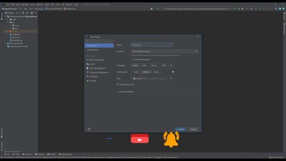The width and height of the screenshot is (286, 161).
Task: Select Java as the language
Action: [x=135, y=65]
